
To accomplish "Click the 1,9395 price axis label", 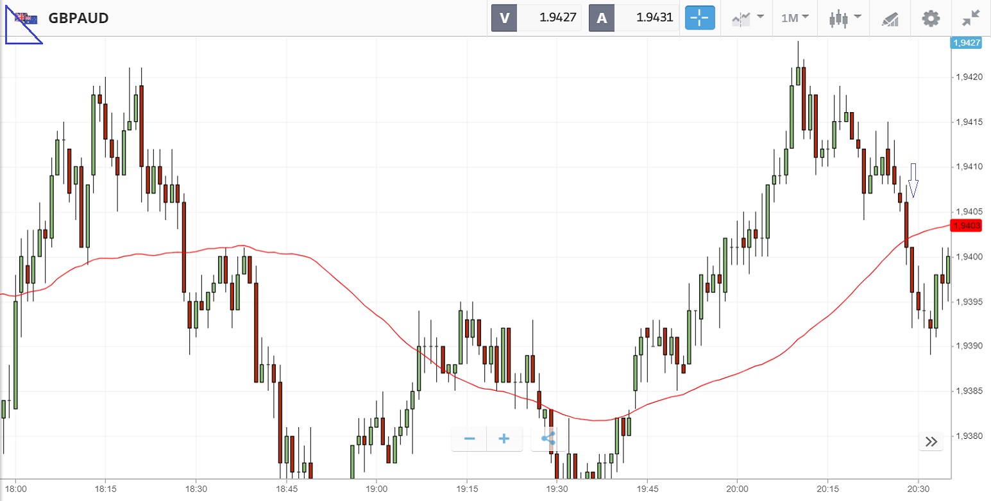I will (x=968, y=301).
